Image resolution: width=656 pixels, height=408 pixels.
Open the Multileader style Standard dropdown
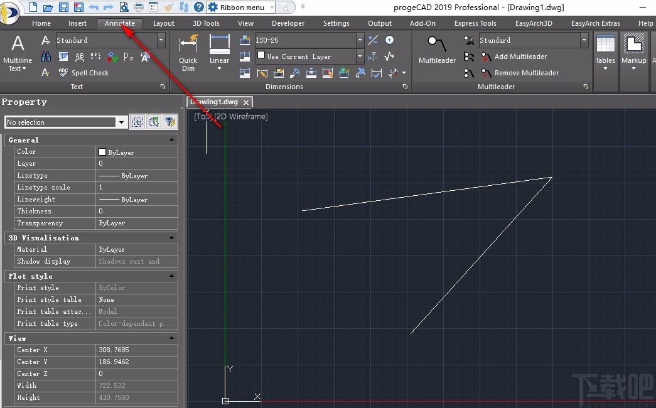[x=584, y=40]
